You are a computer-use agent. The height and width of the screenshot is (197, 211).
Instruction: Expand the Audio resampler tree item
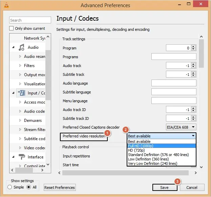20,56
